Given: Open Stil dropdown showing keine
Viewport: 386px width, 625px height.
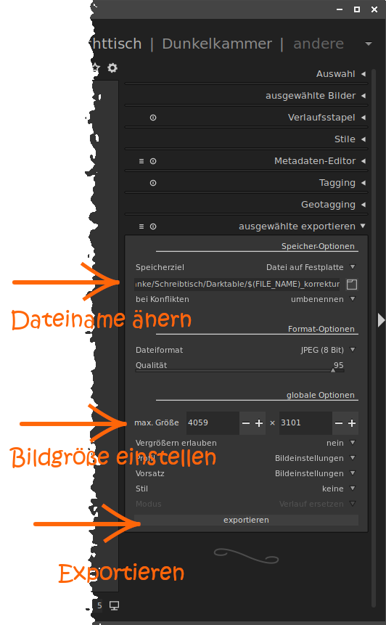Looking at the screenshot, I should point(246,489).
